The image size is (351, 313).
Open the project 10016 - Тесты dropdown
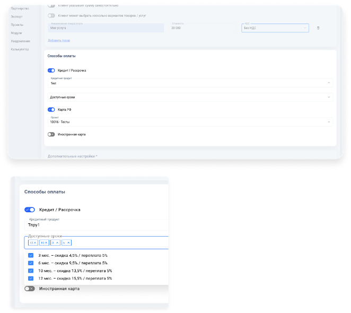tap(189, 122)
